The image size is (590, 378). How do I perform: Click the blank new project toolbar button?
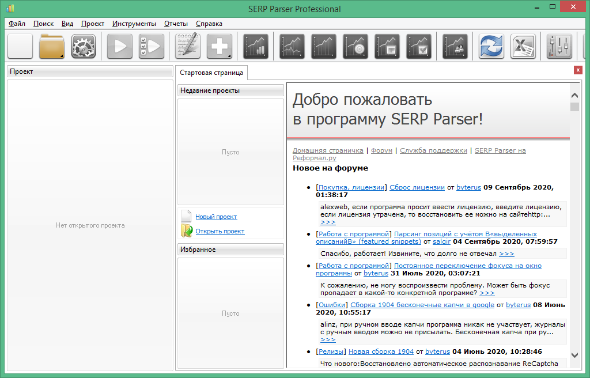click(x=20, y=46)
